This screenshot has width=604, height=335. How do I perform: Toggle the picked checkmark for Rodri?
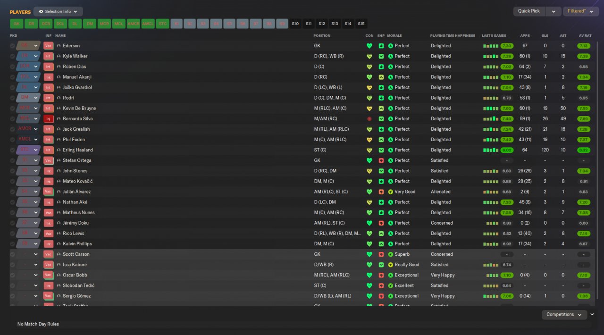(x=12, y=98)
